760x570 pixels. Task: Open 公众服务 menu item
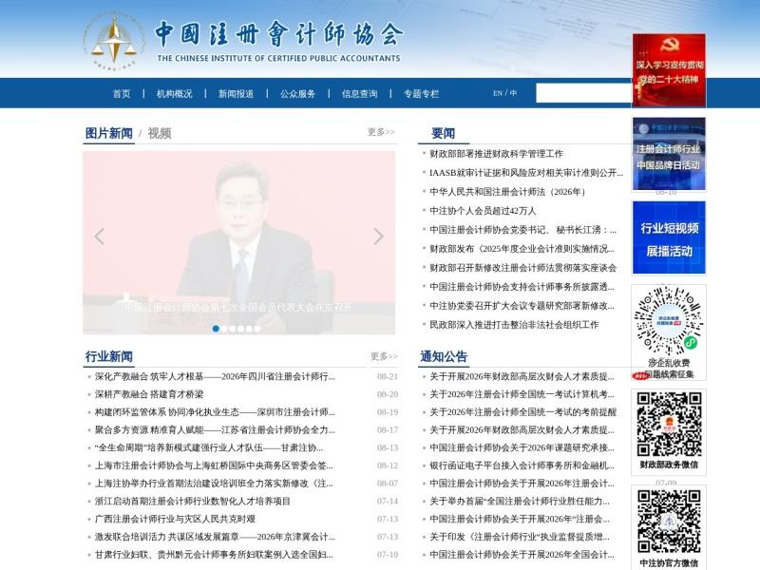297,93
